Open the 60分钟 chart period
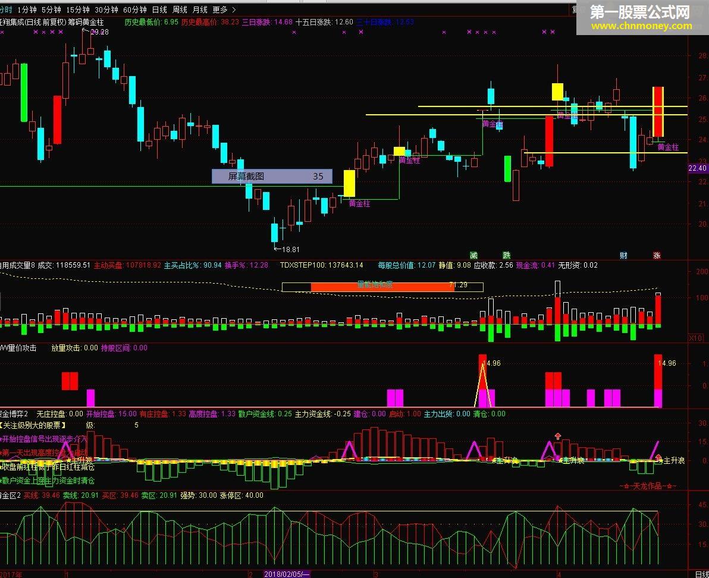709x578 pixels. [x=135, y=10]
